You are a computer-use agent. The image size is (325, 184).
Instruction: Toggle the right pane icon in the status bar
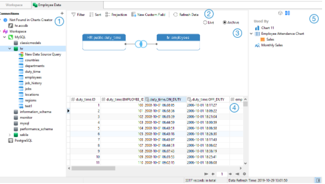pyautogui.click(x=318, y=180)
